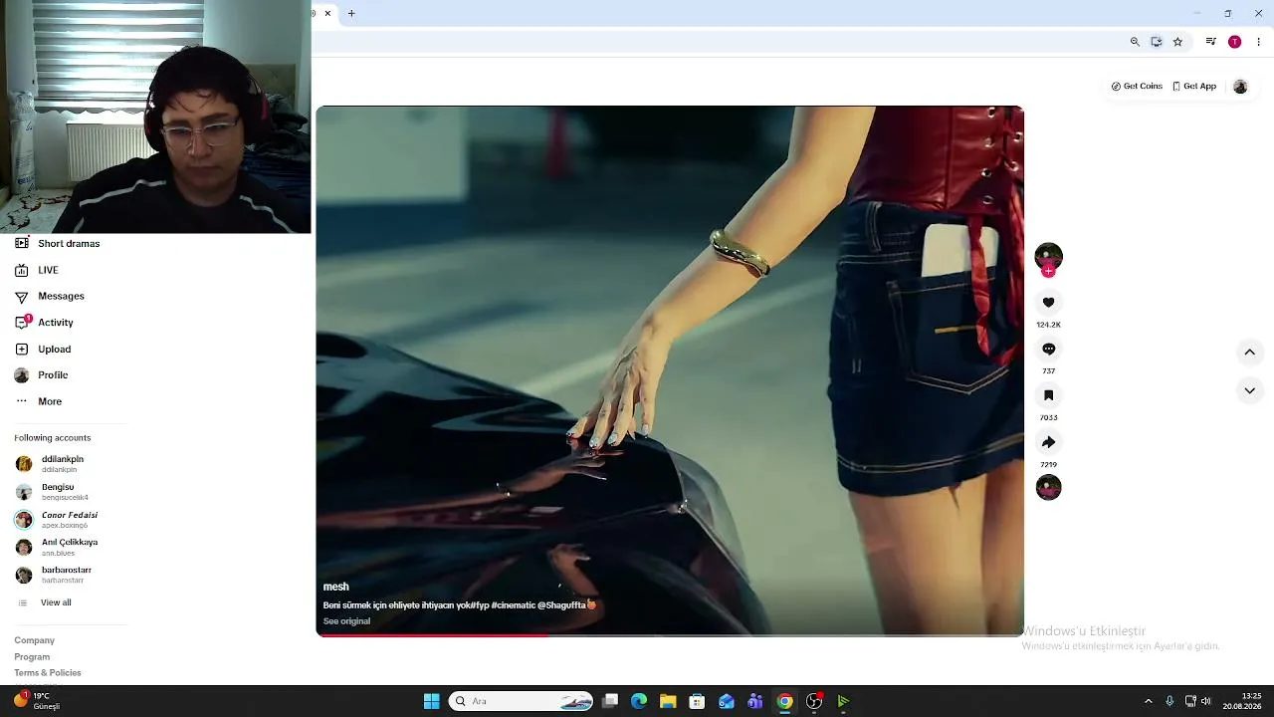This screenshot has width=1274, height=717.
Task: Open the comments on the video
Action: pos(1048,350)
